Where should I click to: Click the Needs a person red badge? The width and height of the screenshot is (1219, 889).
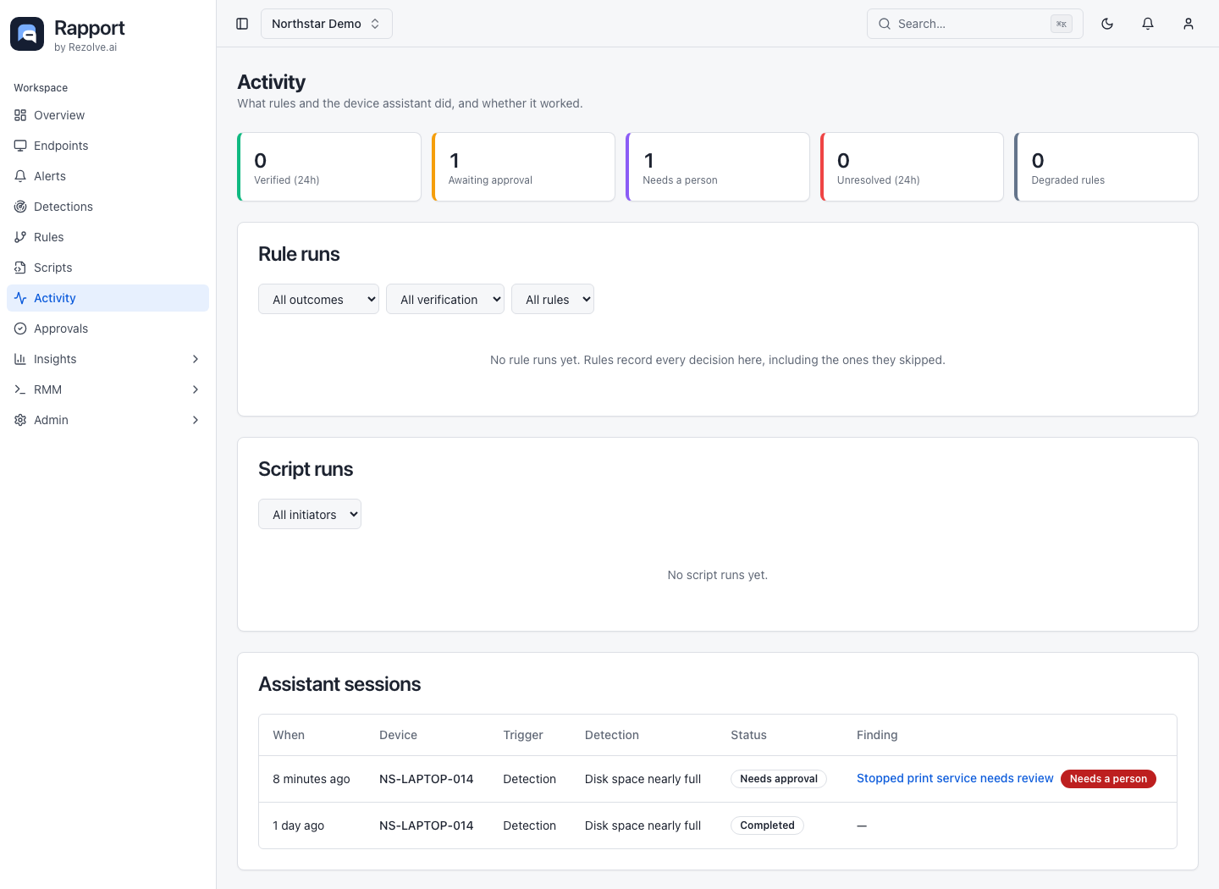[1108, 779]
